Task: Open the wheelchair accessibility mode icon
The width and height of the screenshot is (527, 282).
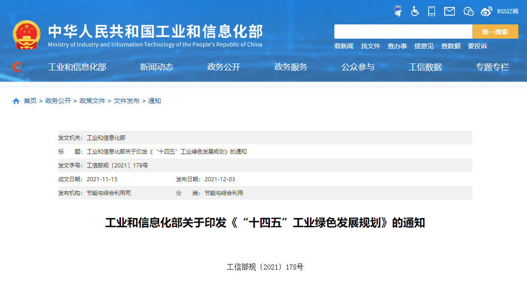Action: (415, 11)
